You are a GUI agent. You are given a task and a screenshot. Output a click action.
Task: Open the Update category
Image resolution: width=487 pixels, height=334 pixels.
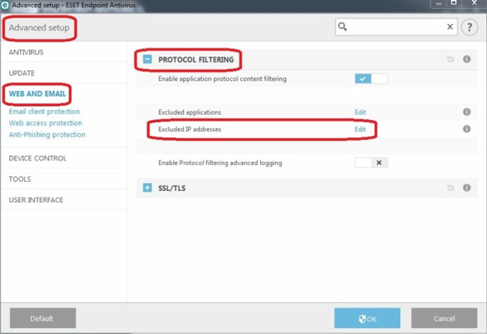(x=22, y=73)
